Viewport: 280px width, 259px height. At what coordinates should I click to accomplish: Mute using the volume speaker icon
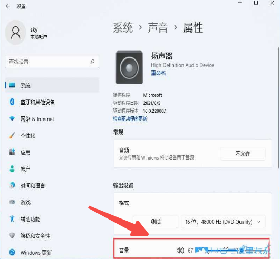[x=180, y=250]
